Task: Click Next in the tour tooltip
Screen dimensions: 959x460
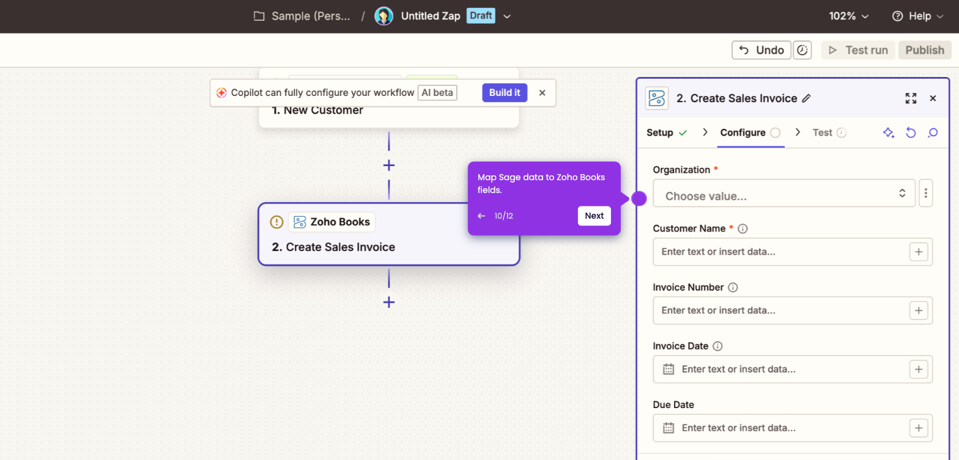Action: [x=594, y=216]
